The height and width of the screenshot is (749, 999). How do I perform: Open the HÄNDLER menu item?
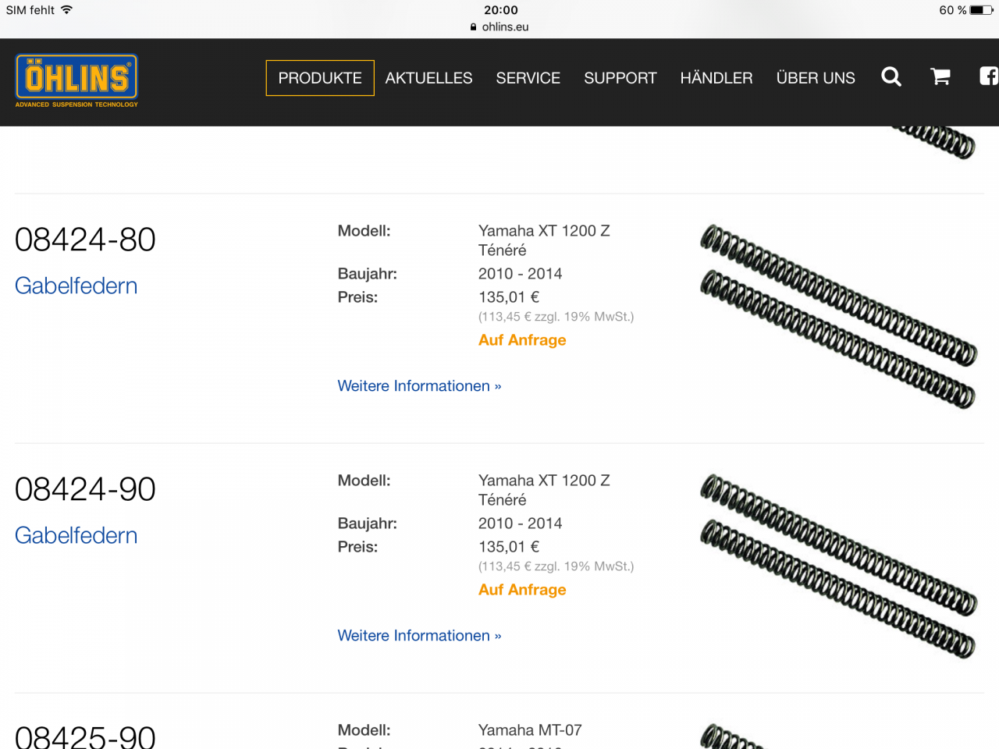(x=716, y=78)
